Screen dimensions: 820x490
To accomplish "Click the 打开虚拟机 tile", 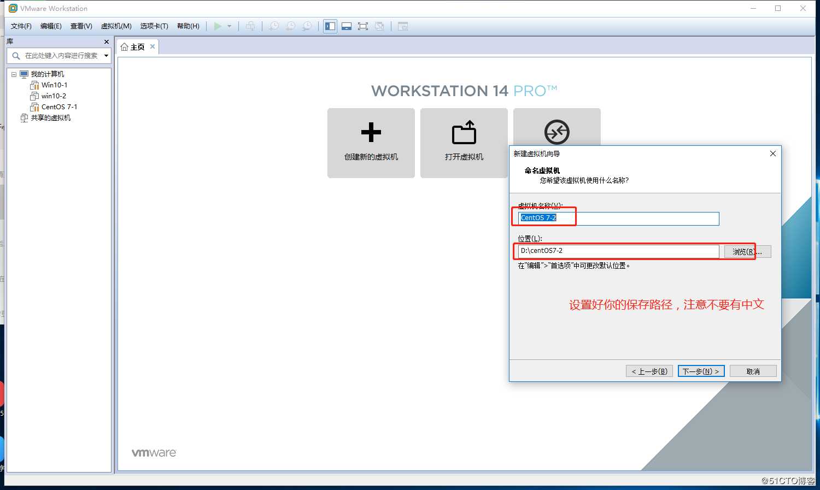I will (x=464, y=143).
